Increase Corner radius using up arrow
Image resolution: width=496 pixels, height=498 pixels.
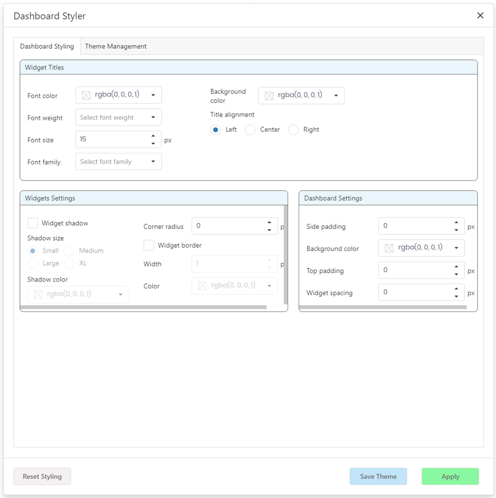[x=269, y=222]
